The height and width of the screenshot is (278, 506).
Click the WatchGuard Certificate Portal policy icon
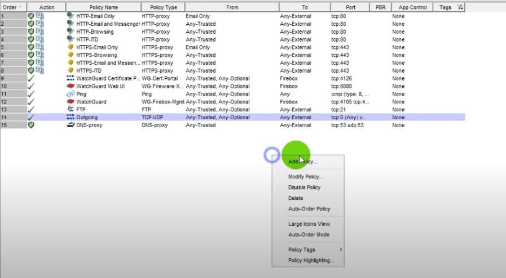pyautogui.click(x=70, y=78)
